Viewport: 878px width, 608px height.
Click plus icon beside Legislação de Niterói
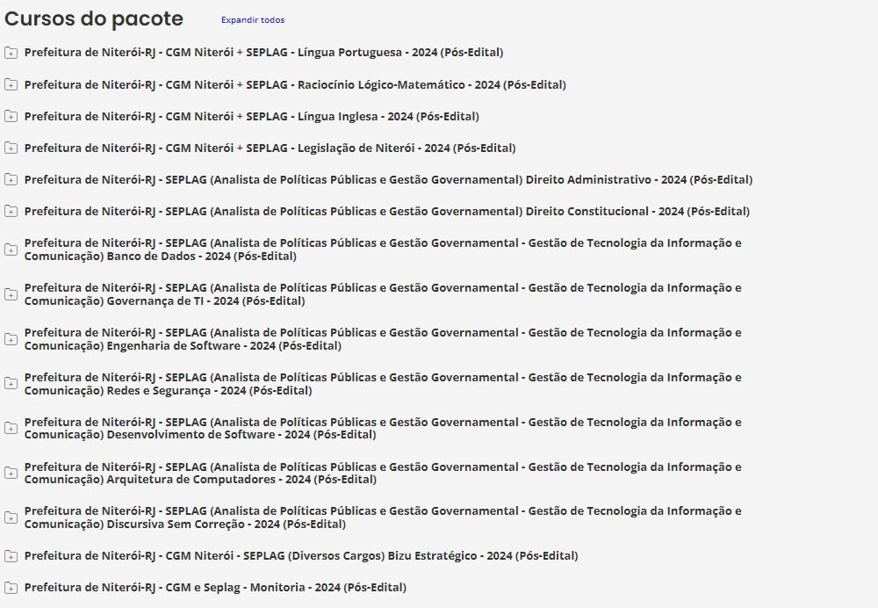(x=11, y=148)
